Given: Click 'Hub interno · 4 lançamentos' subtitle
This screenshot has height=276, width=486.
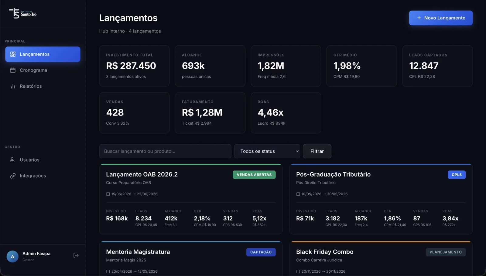Looking at the screenshot, I should click(x=130, y=31).
